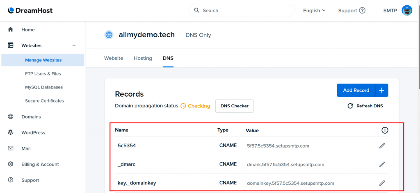Screen dimensions: 420x193
Task: Click the Websites sidebar icon
Action: tap(10, 45)
